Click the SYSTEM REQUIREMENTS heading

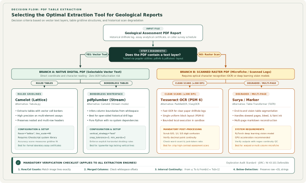tap(250, 129)
